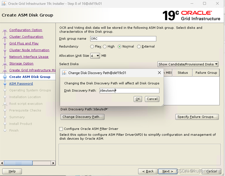Open the Storage Option step
This screenshot has width=225, height=176.
click(21, 63)
